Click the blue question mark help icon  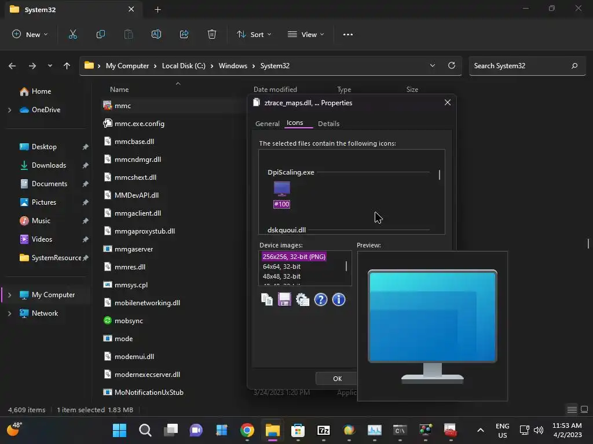pyautogui.click(x=321, y=300)
